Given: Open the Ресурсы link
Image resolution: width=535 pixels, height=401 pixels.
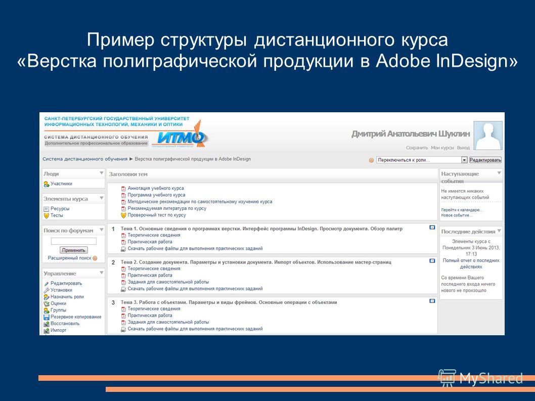Looking at the screenshot, I should [60, 209].
